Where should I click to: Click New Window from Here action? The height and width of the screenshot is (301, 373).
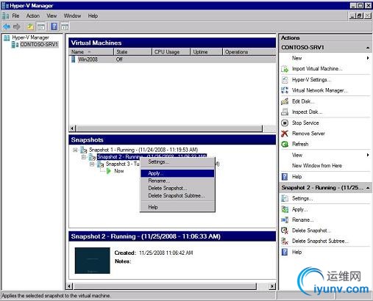[317, 166]
